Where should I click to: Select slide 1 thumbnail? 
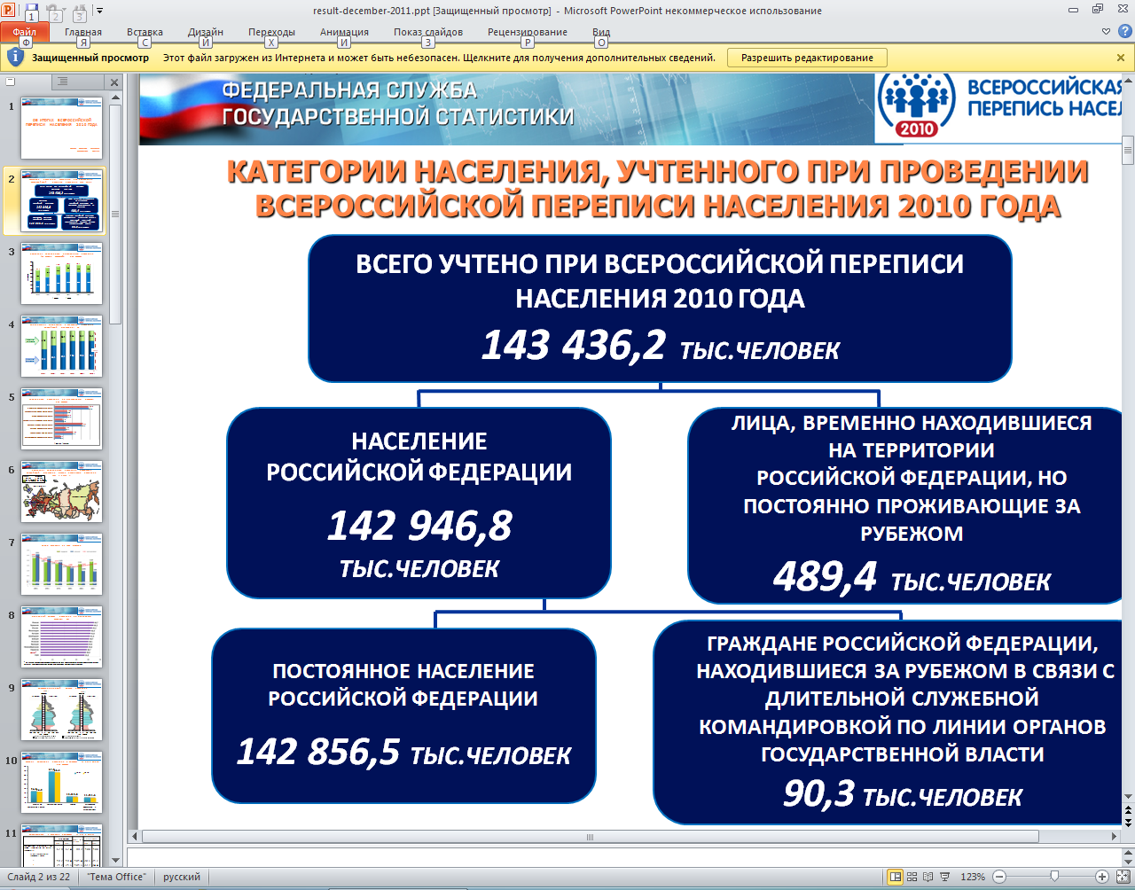[62, 129]
